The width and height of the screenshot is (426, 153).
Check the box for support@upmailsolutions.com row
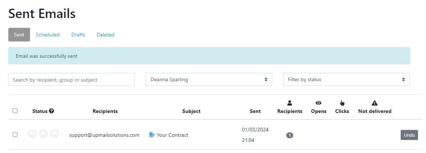15,134
